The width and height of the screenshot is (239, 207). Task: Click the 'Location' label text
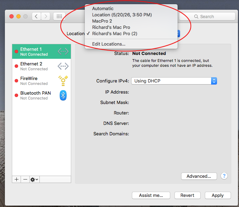pyautogui.click(x=75, y=34)
